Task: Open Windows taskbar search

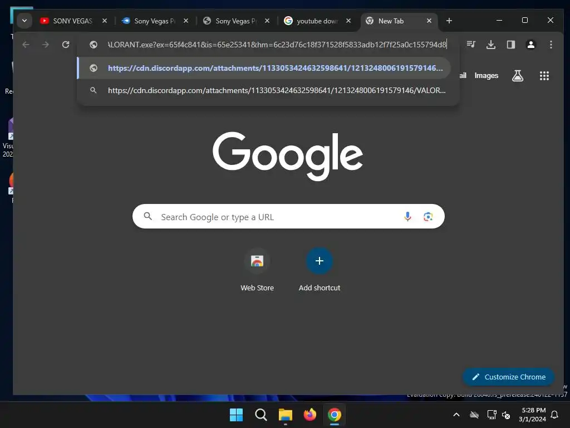Action: click(x=261, y=415)
